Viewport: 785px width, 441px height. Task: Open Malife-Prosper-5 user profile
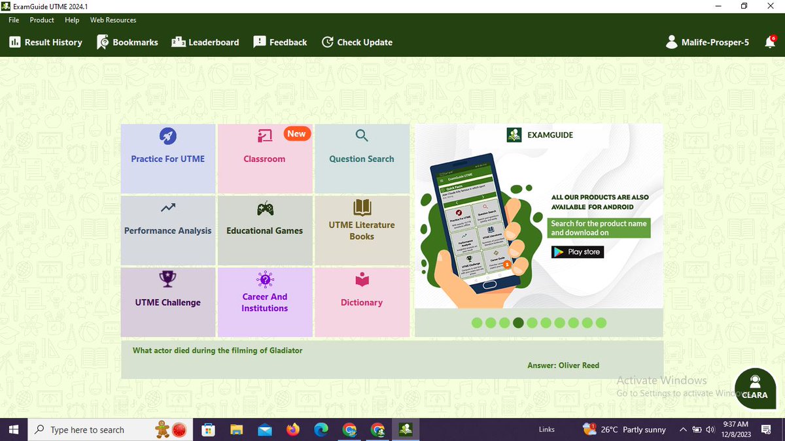[707, 42]
